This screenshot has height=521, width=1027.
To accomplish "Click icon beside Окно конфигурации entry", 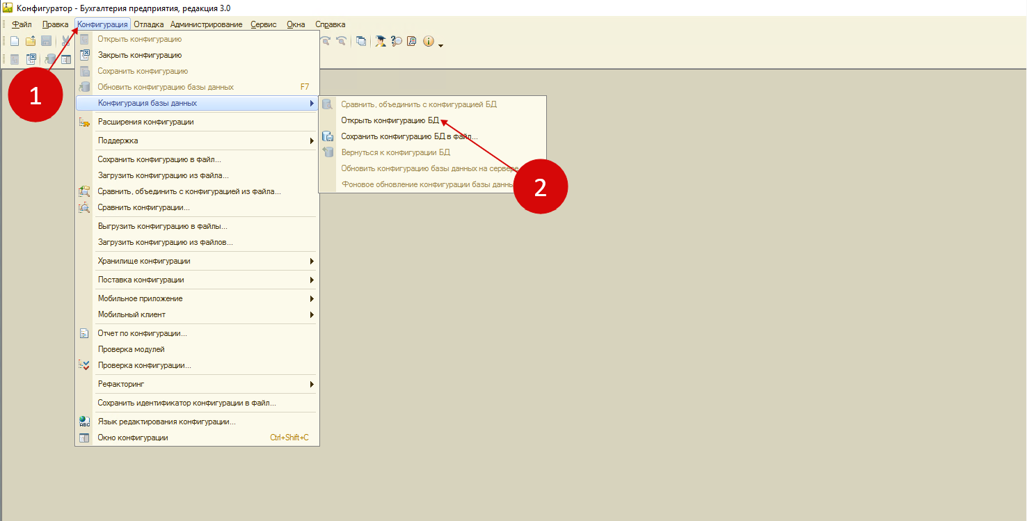I will (84, 438).
